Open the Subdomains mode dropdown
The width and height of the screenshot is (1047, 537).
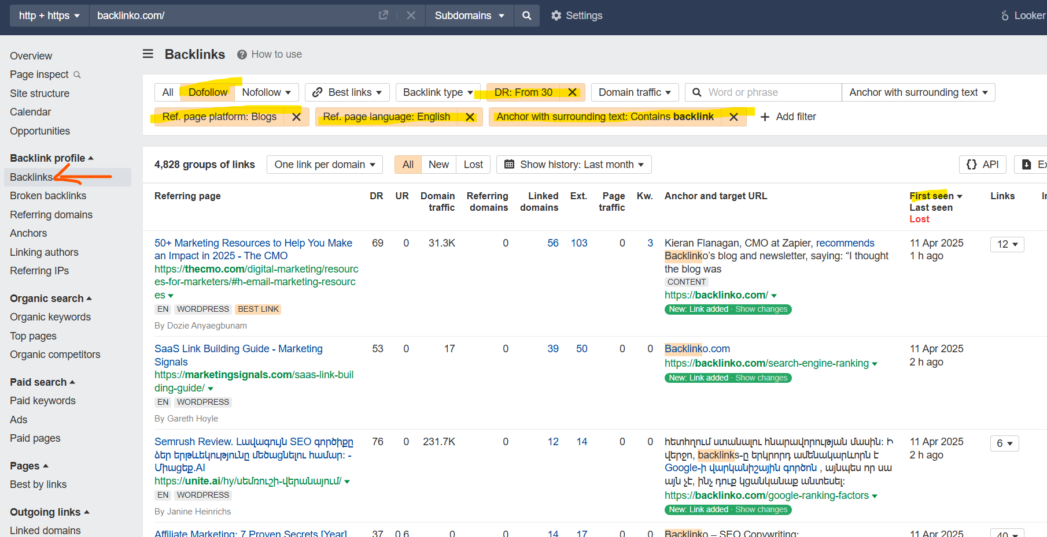[x=469, y=16]
